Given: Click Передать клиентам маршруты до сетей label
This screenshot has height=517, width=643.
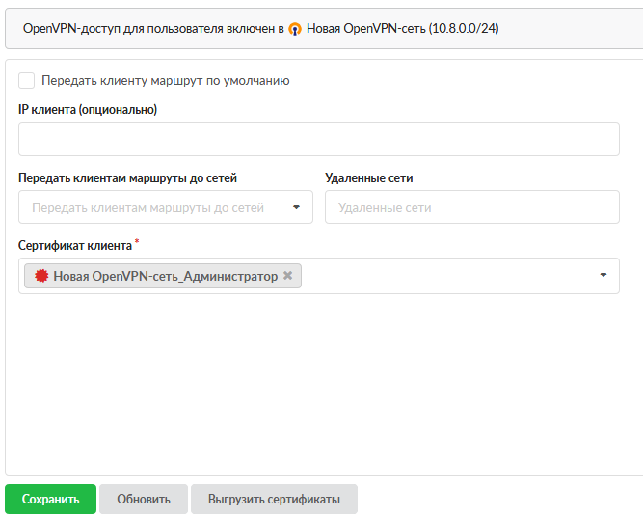Looking at the screenshot, I should click(x=127, y=178).
